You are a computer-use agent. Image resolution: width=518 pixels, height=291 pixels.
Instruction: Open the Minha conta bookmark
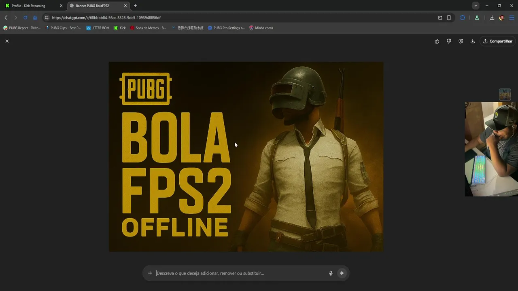point(261,28)
